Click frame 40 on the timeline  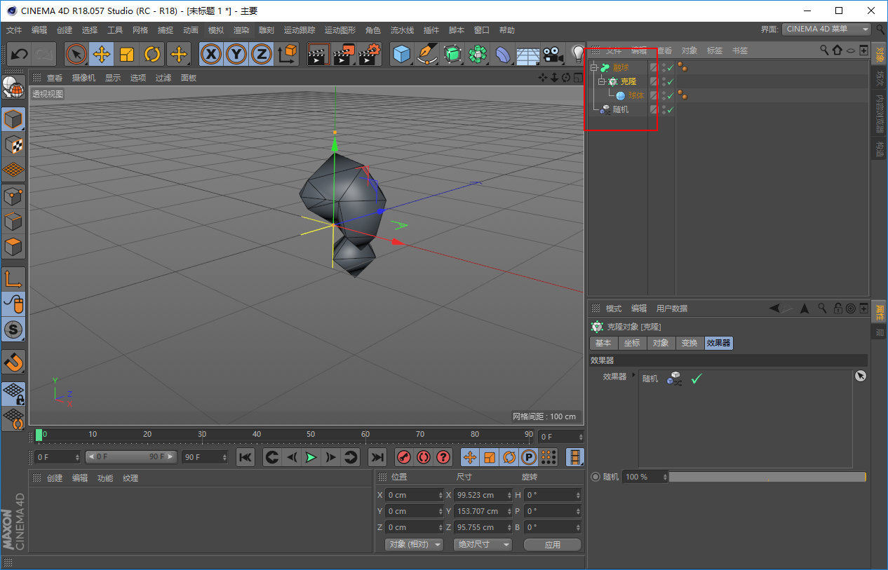point(257,435)
